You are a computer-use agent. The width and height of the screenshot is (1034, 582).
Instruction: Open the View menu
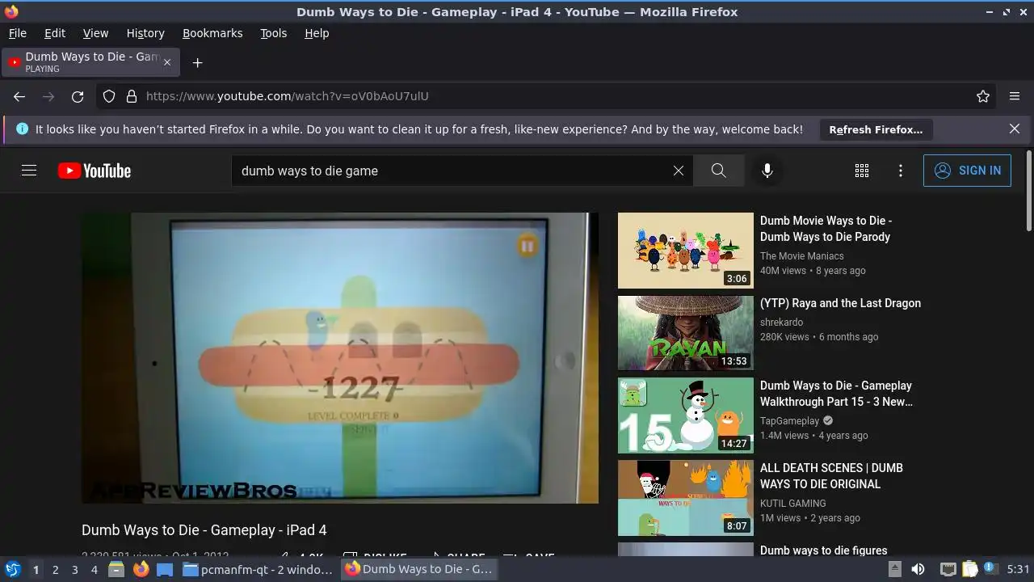coord(95,33)
